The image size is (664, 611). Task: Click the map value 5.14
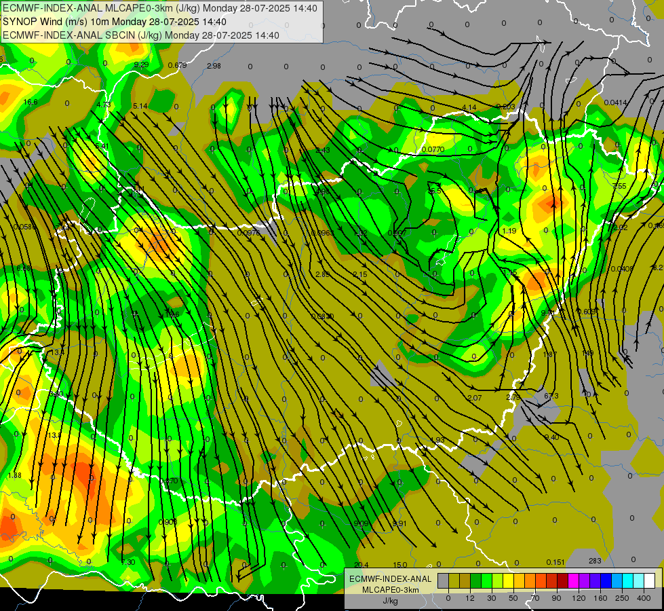tap(140, 106)
